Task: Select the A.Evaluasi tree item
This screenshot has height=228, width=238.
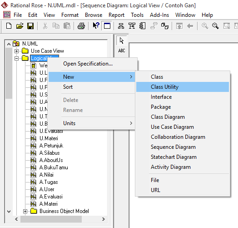Action: click(x=51, y=197)
